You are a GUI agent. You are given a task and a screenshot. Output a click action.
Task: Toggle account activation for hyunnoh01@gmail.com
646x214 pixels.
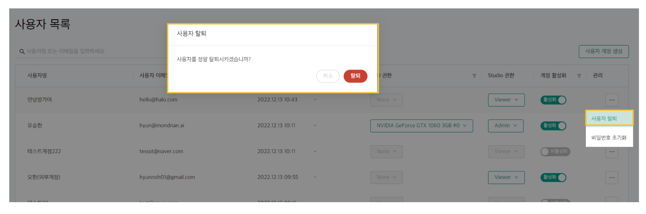553,177
